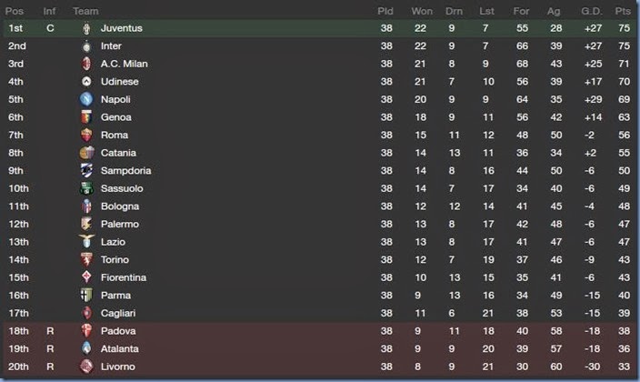Open the Roma club badge
This screenshot has width=640, height=382.
pos(86,135)
